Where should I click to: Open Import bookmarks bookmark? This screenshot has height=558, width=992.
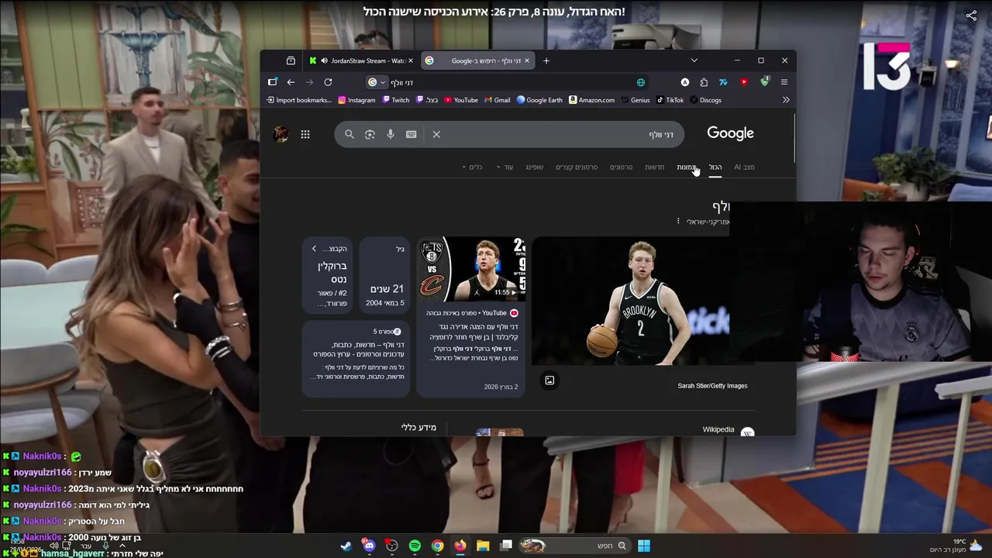coord(299,100)
